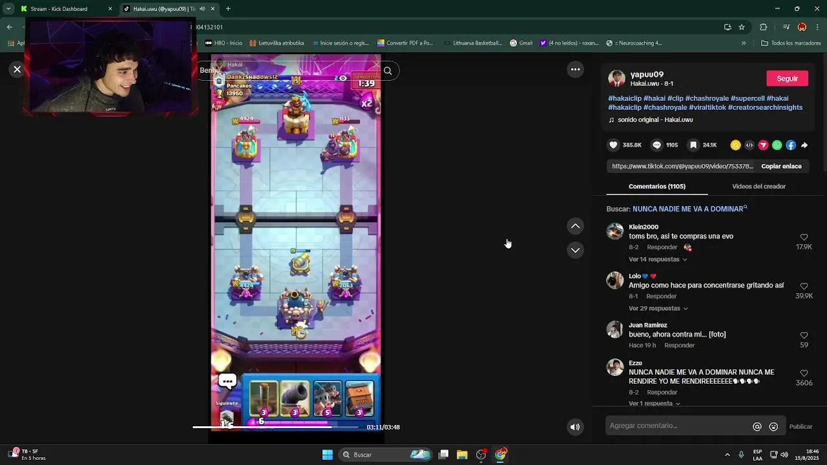
Task: Click the Seguir follow button
Action: coord(787,78)
